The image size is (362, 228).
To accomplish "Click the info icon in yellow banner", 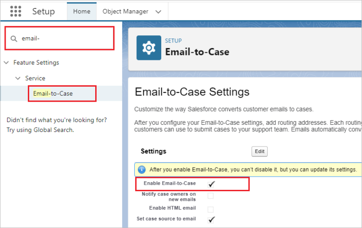I will click(x=141, y=170).
